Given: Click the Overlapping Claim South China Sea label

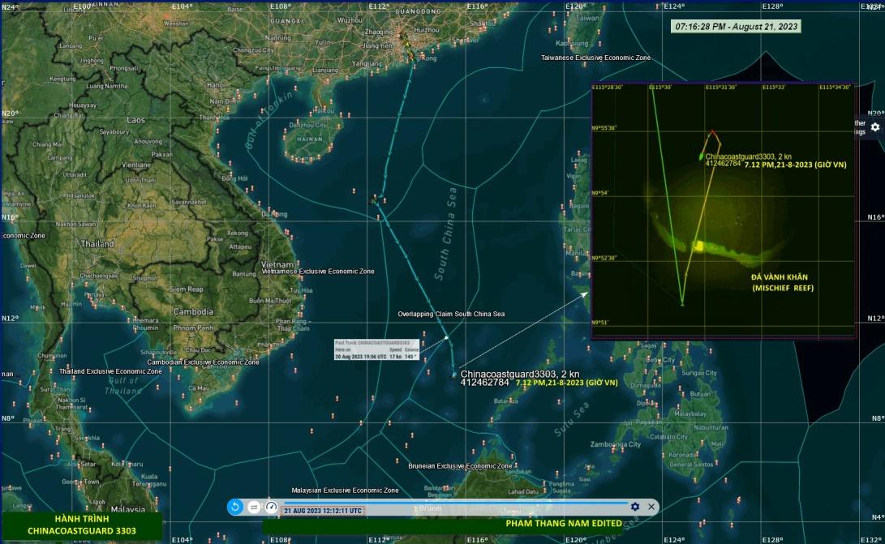Looking at the screenshot, I should (x=451, y=314).
